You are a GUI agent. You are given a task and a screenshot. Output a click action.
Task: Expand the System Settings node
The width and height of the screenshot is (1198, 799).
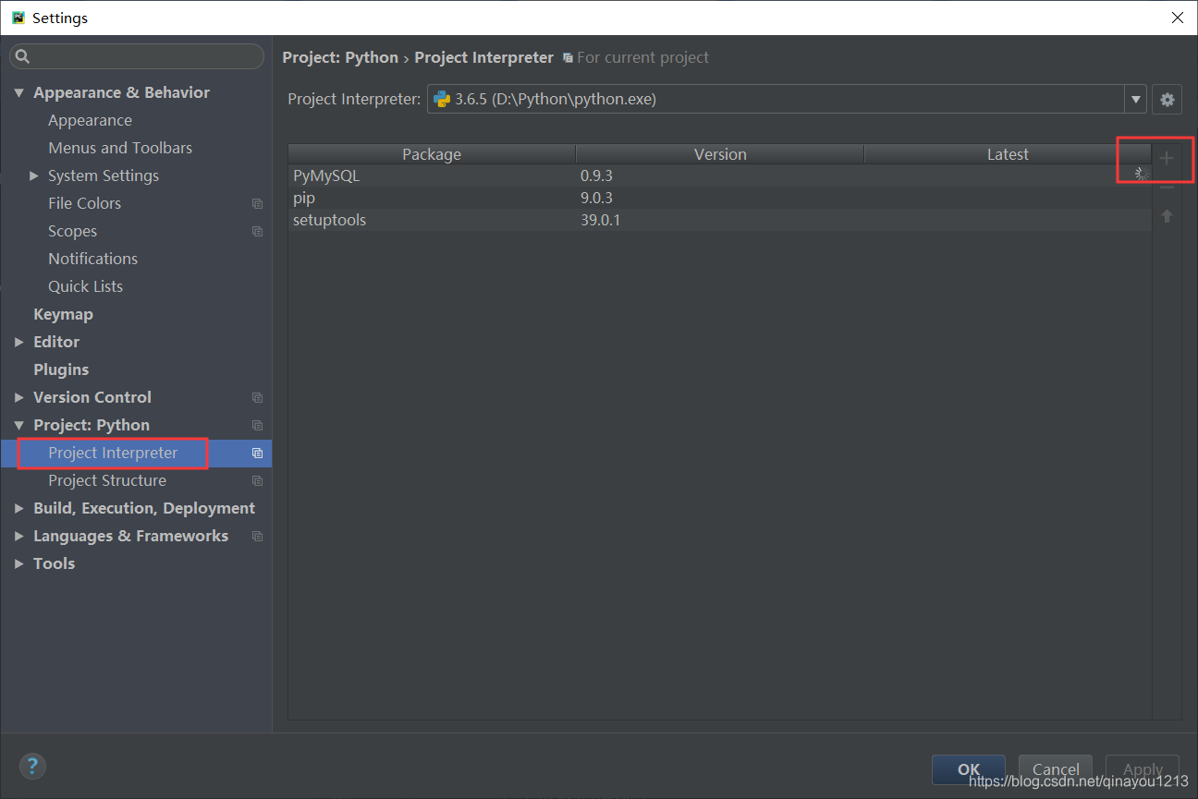coord(34,176)
